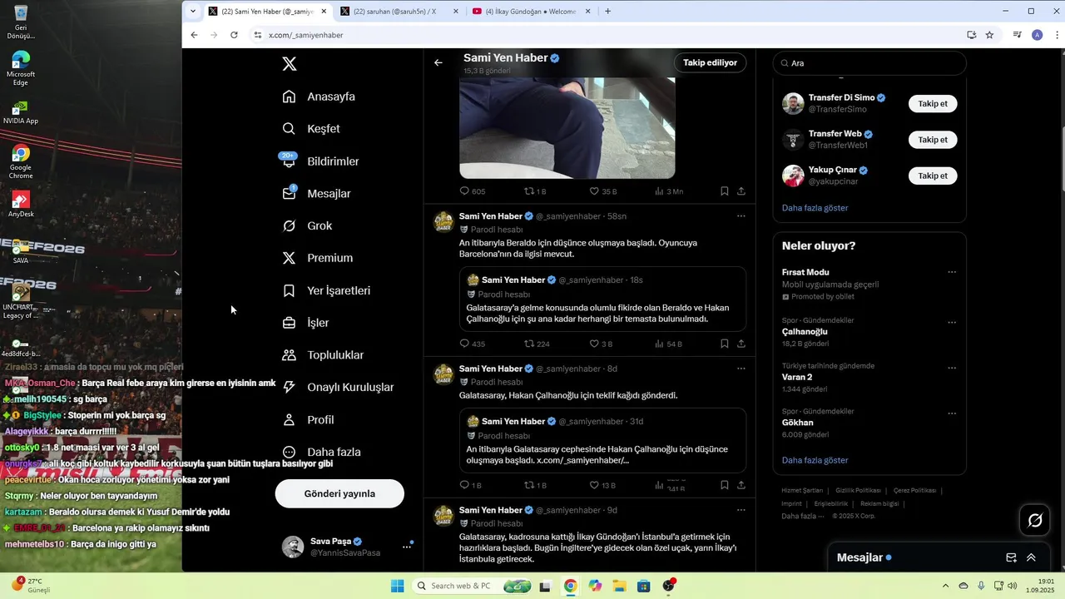The image size is (1065, 599).
Task: Like the Beraldo post with 3 B likes
Action: click(x=601, y=344)
